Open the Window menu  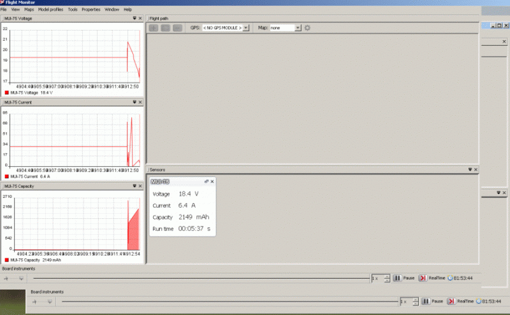pos(112,10)
